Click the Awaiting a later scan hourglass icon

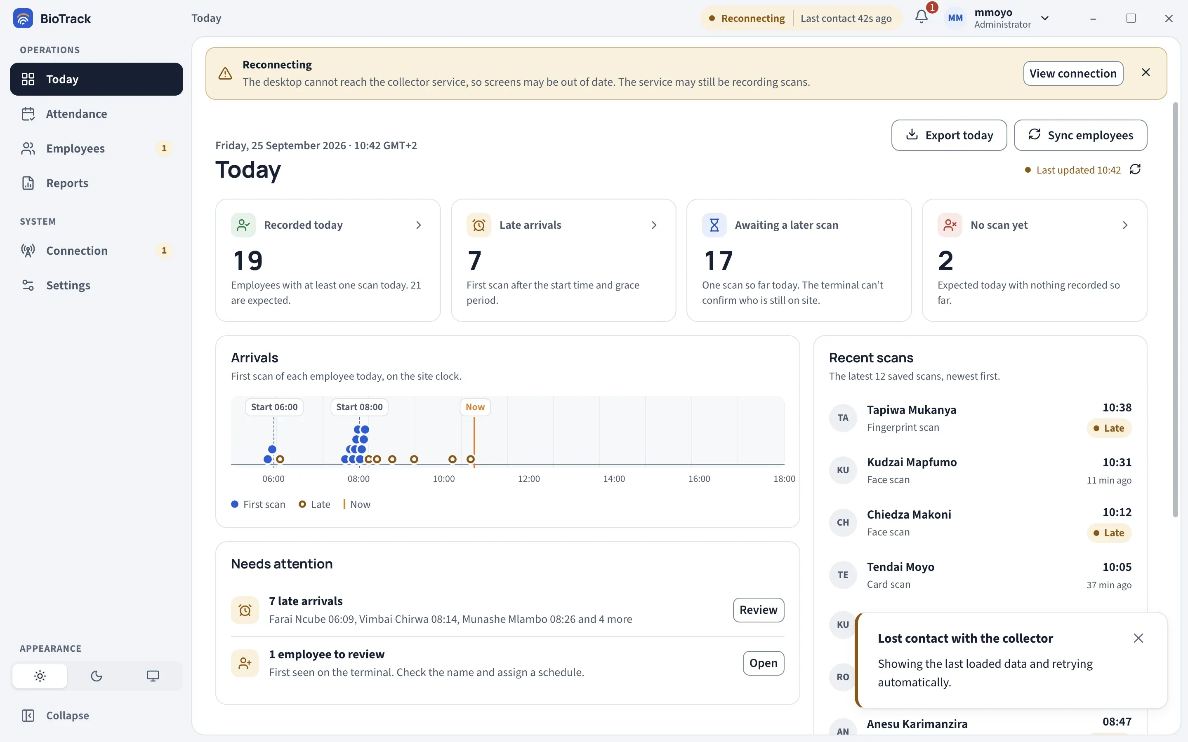(714, 225)
